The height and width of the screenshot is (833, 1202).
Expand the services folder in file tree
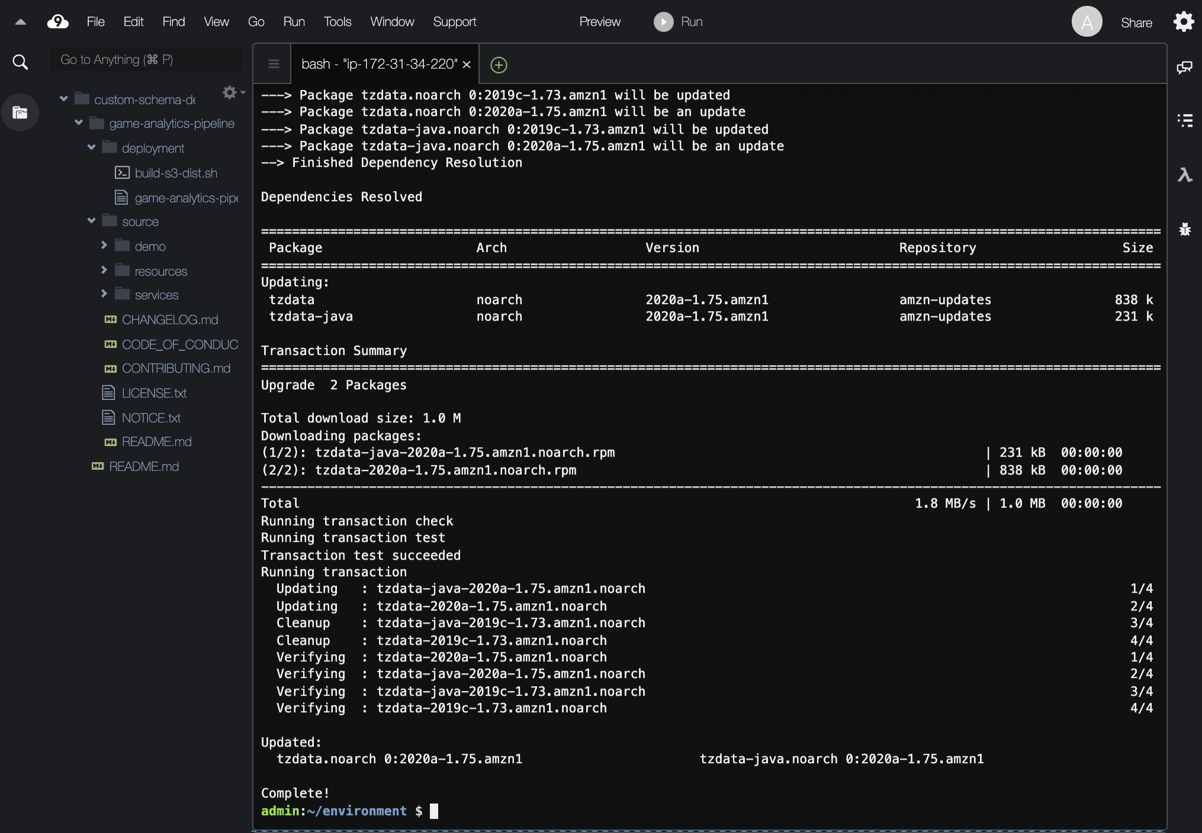pos(103,295)
